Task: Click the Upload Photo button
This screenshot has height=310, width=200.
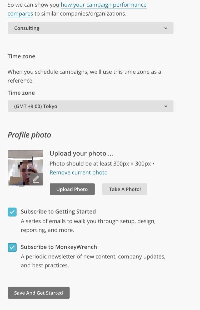Action: 72,189
